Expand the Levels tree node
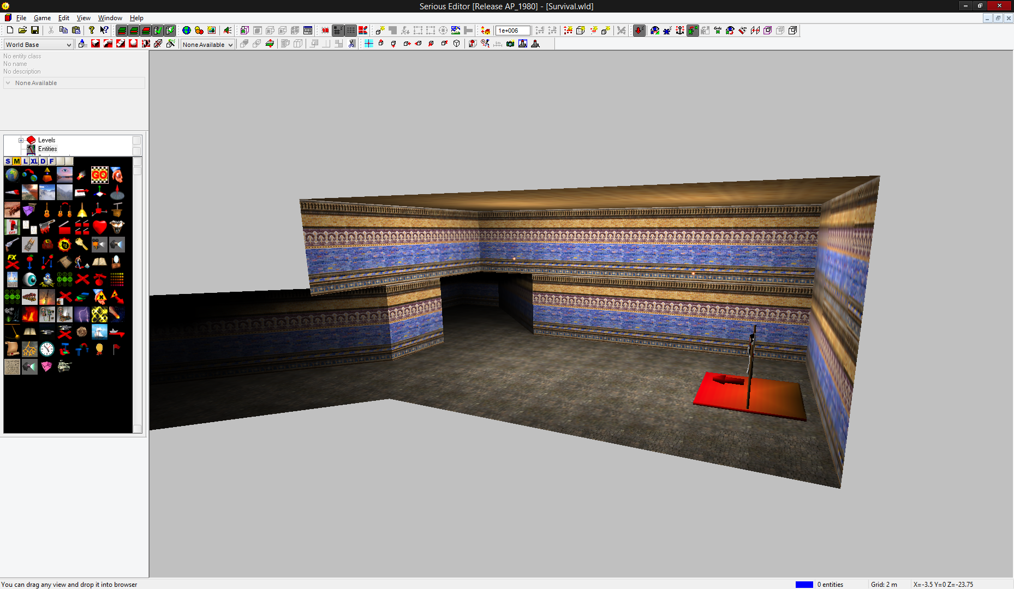Screen dimensions: 1014x589 point(21,140)
